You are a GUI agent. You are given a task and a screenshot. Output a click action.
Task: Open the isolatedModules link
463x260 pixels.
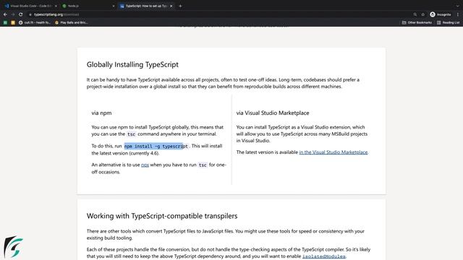323,256
